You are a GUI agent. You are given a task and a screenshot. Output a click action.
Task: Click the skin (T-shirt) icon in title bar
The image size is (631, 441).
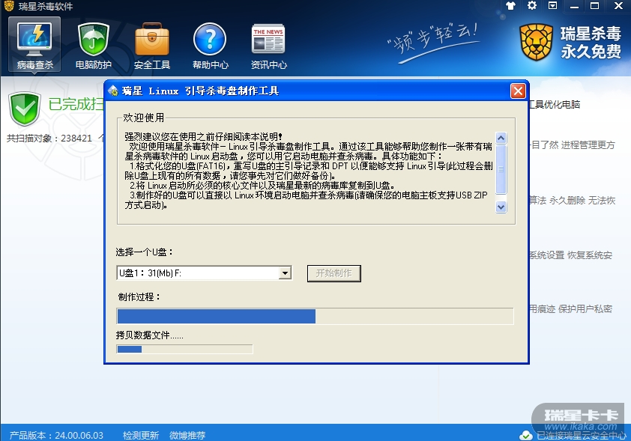[x=510, y=6]
